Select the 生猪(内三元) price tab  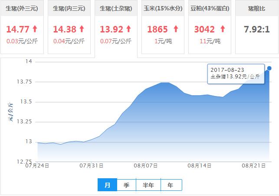coord(69,27)
